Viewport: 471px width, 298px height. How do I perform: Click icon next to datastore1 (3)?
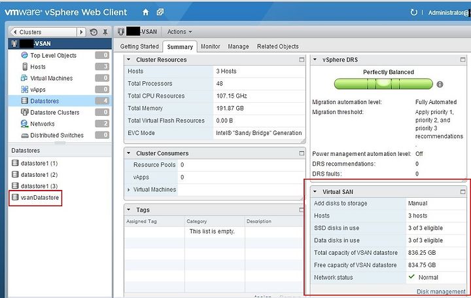click(15, 186)
